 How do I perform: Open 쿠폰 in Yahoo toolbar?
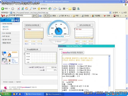76,16
